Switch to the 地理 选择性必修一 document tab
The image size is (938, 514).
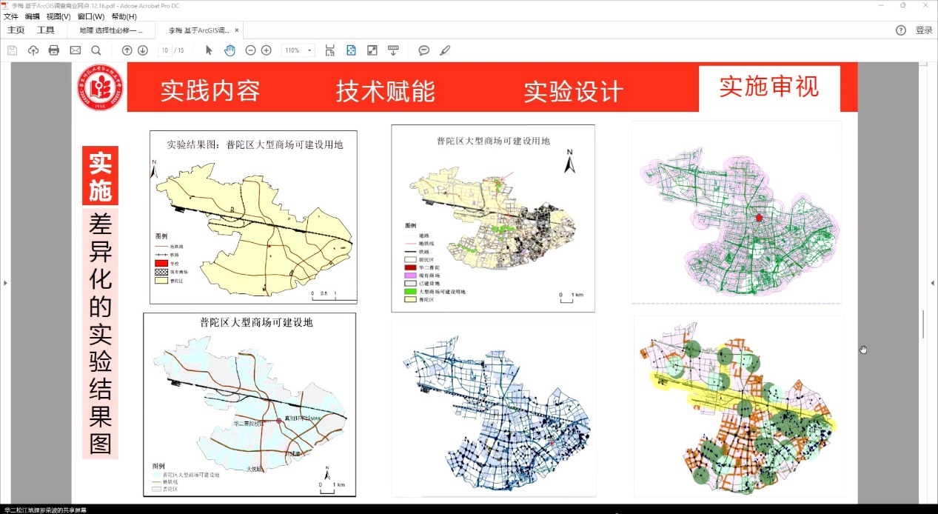[111, 30]
